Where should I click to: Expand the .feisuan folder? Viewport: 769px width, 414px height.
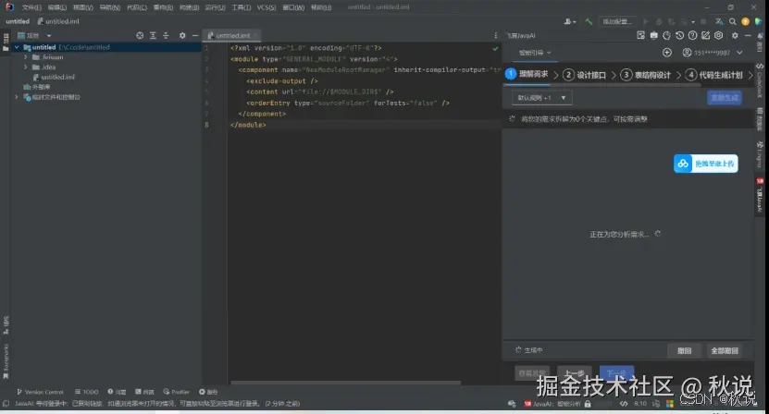point(26,57)
